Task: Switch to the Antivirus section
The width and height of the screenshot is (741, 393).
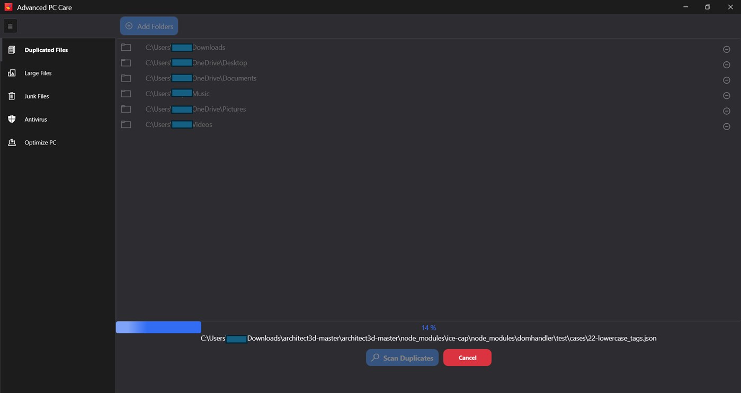Action: click(x=35, y=119)
